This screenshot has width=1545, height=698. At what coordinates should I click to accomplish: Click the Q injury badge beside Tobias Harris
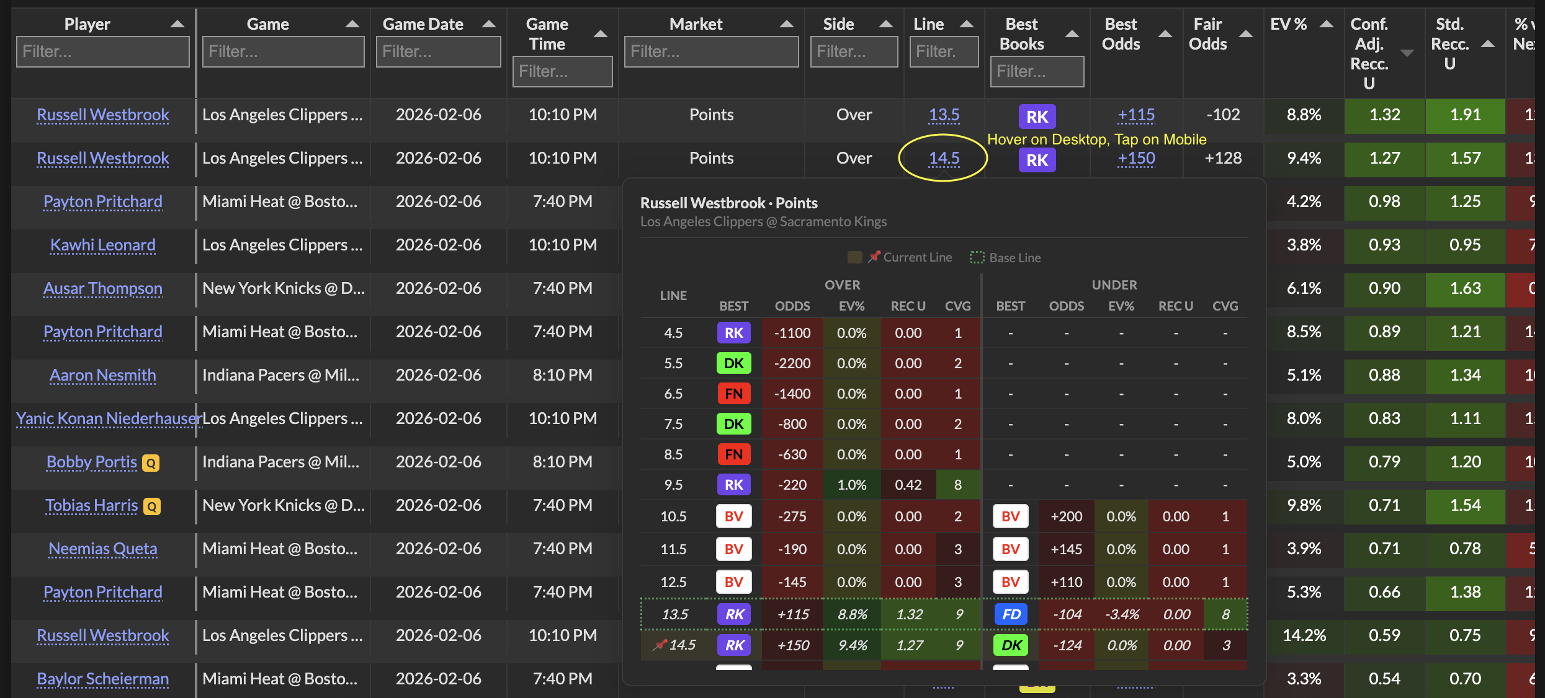click(151, 506)
